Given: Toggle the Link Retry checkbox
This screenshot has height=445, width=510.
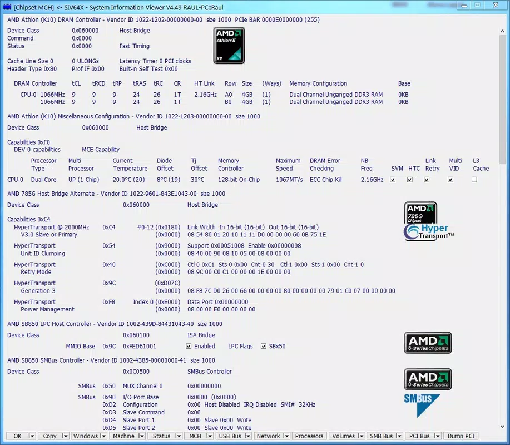Looking at the screenshot, I should coord(427,180).
